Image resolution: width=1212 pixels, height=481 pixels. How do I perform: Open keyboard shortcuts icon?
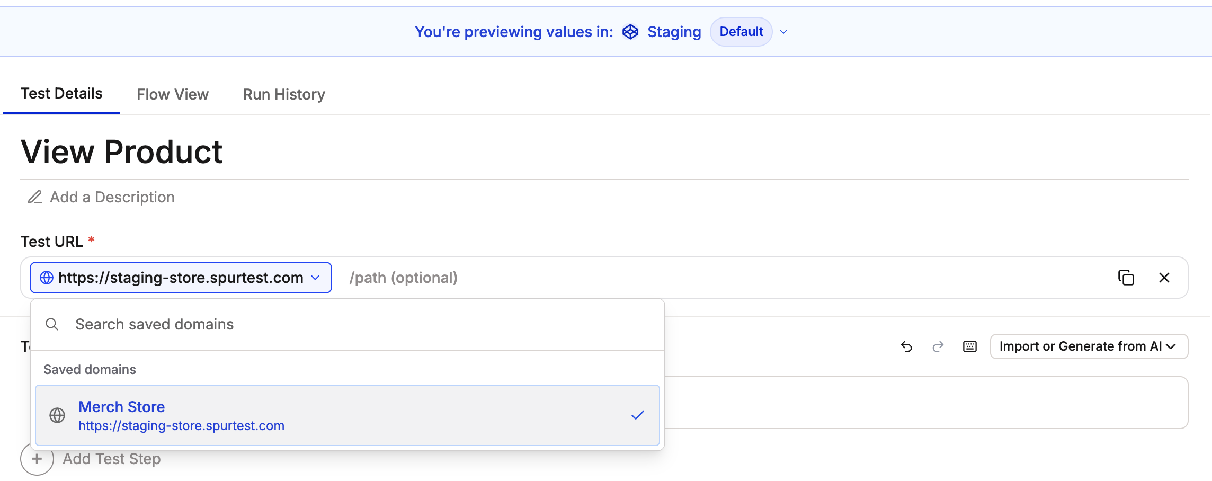[x=970, y=346]
